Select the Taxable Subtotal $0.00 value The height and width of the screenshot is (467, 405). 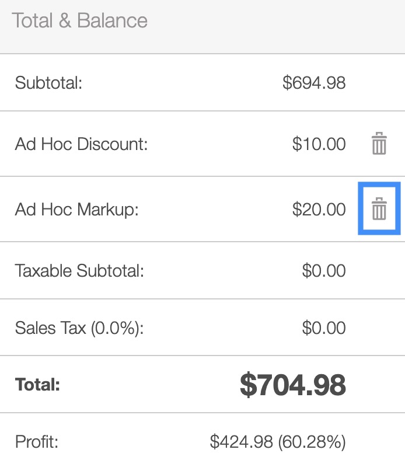pos(324,271)
